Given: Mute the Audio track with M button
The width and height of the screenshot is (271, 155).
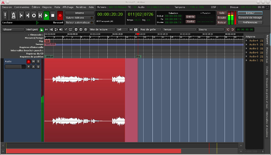Looking at the screenshot, I should coord(34,61).
